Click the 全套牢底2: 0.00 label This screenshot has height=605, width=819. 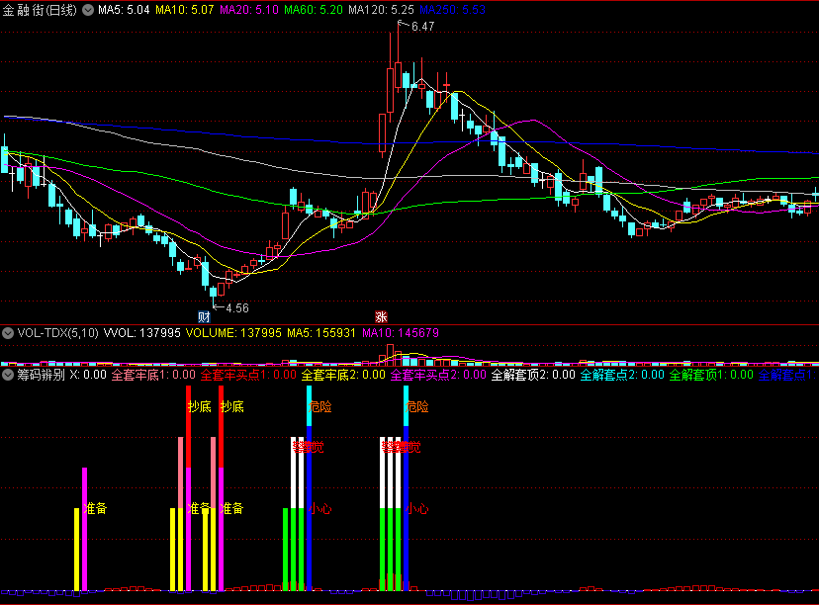343,375
